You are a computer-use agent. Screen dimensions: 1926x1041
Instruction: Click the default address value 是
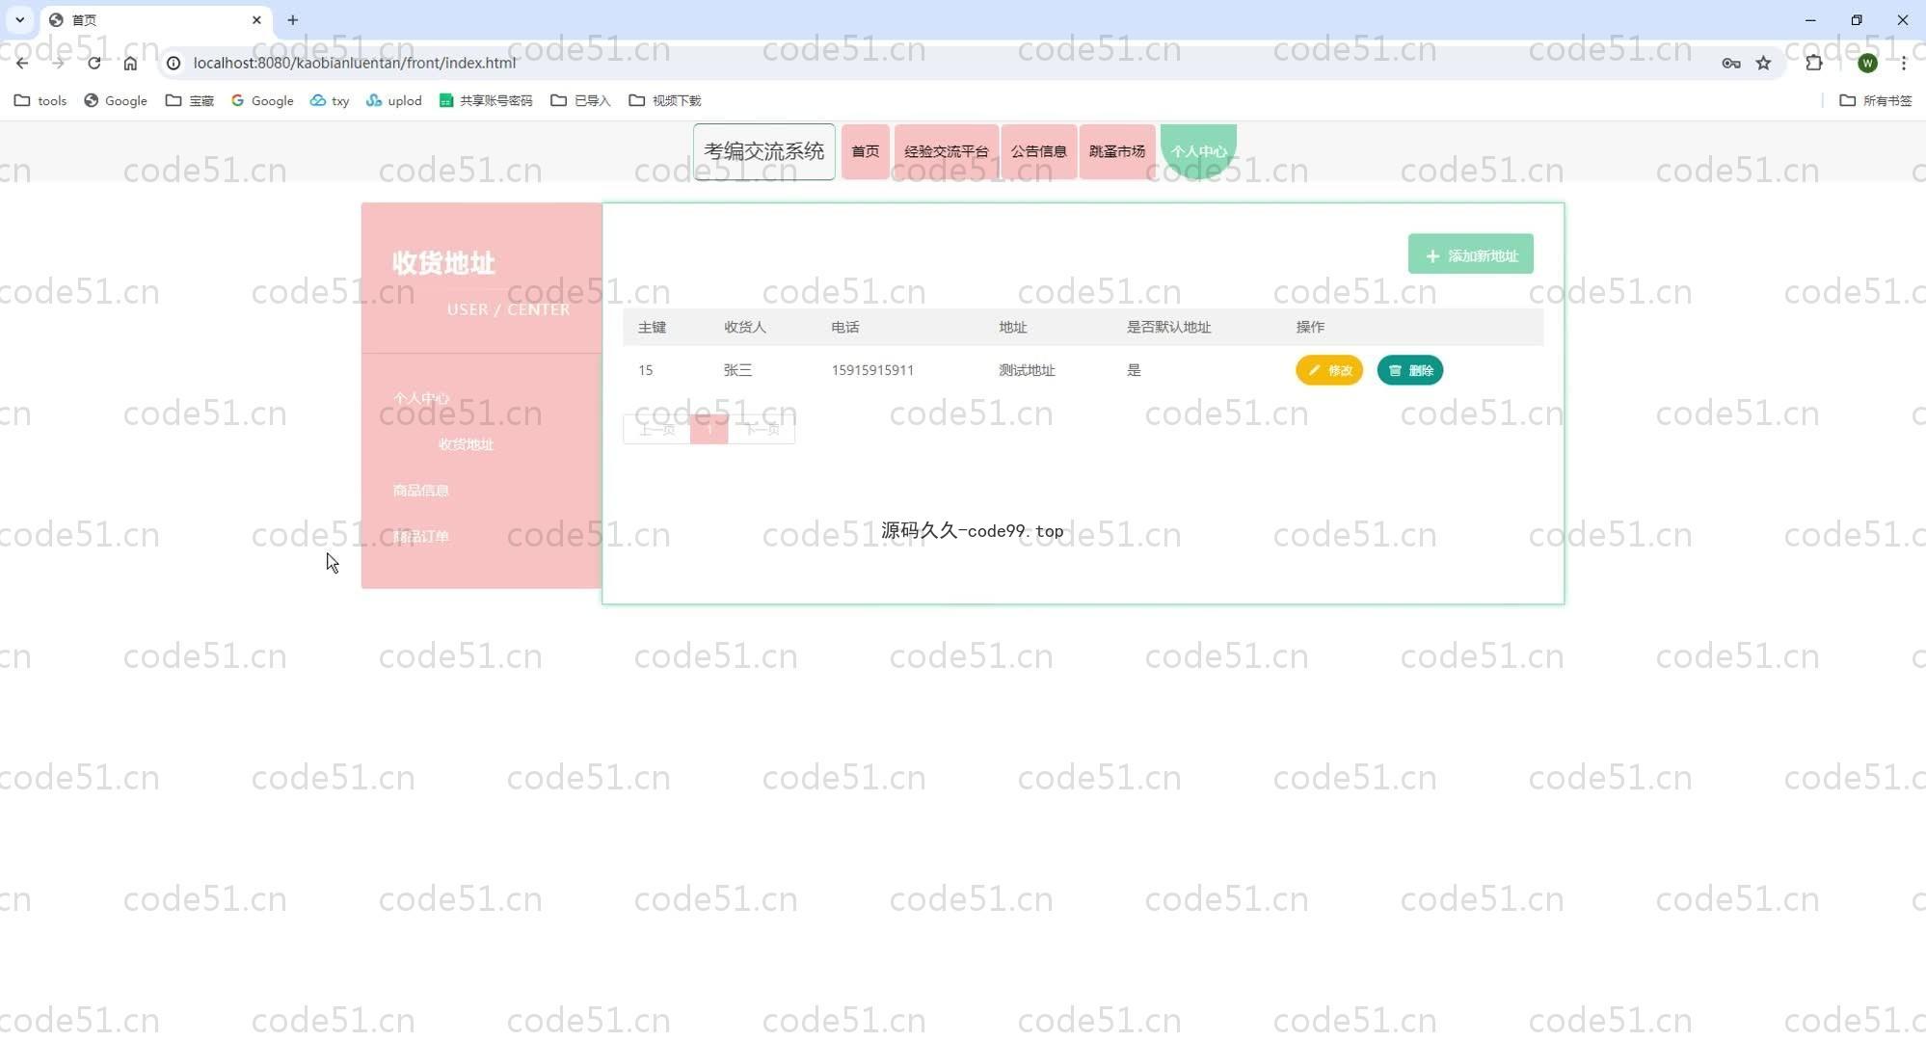1134,370
